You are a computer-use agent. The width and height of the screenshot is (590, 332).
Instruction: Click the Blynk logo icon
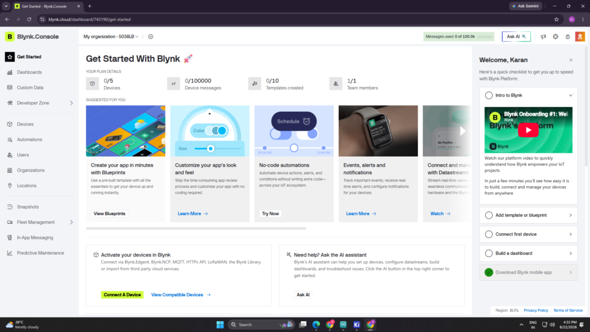[9, 36]
